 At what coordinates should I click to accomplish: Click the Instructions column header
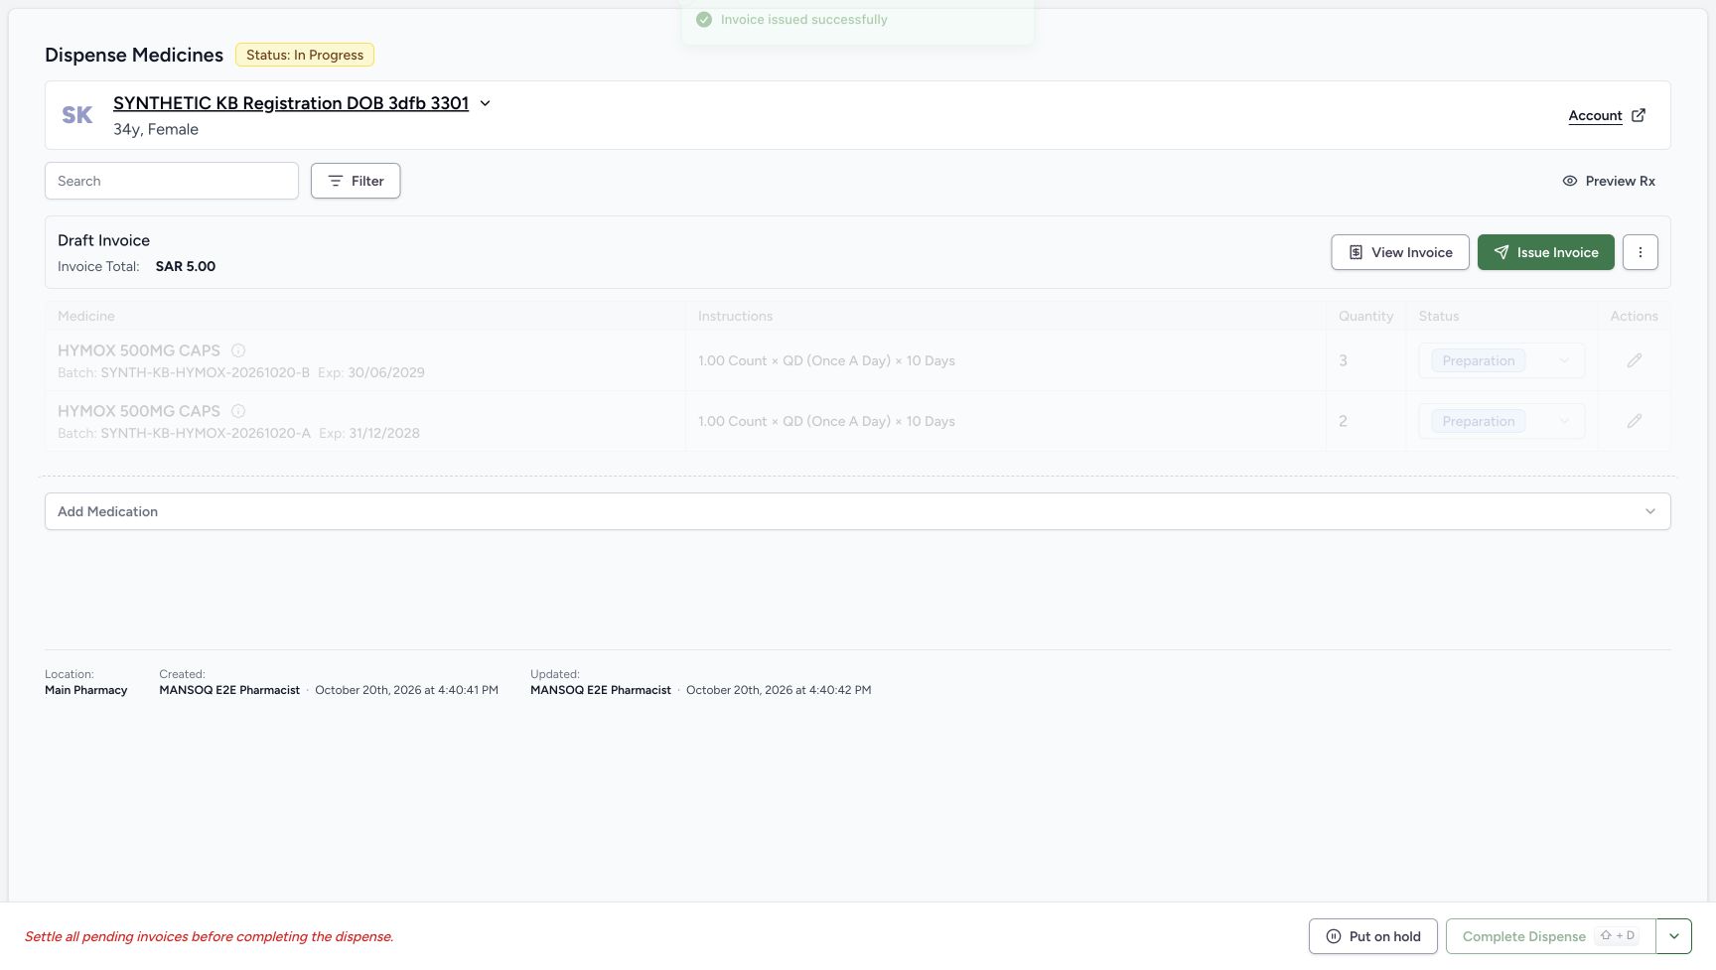coord(735,316)
